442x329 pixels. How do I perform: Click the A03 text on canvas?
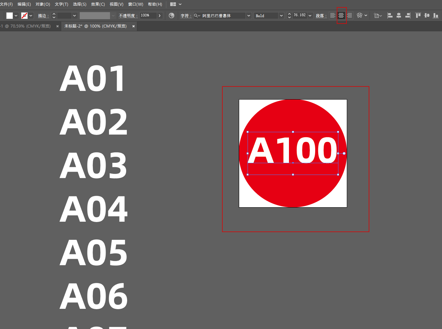[93, 165]
